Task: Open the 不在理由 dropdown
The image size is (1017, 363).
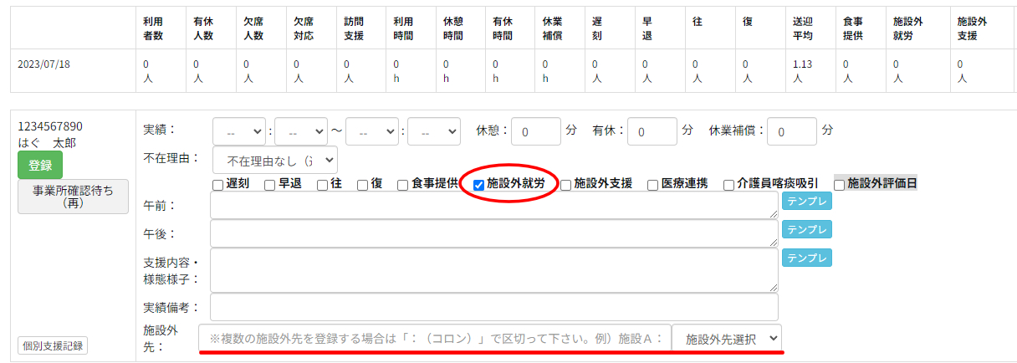Action: click(275, 159)
